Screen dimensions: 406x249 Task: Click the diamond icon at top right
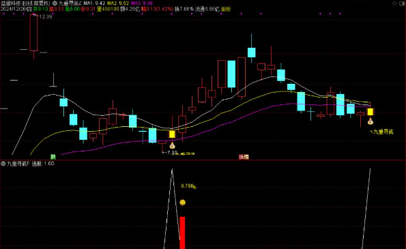394,3
